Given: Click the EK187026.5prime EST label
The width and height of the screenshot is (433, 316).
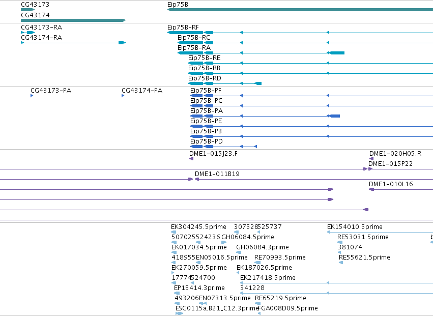Looking at the screenshot, I should click(264, 268).
